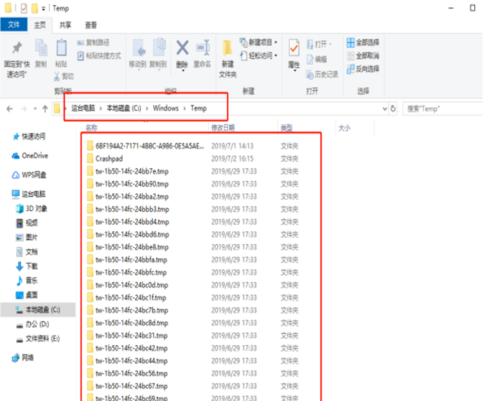Viewport: 484px width, 401px height.
Task: Open the recent locations dropdown arrow
Action: click(x=35, y=109)
